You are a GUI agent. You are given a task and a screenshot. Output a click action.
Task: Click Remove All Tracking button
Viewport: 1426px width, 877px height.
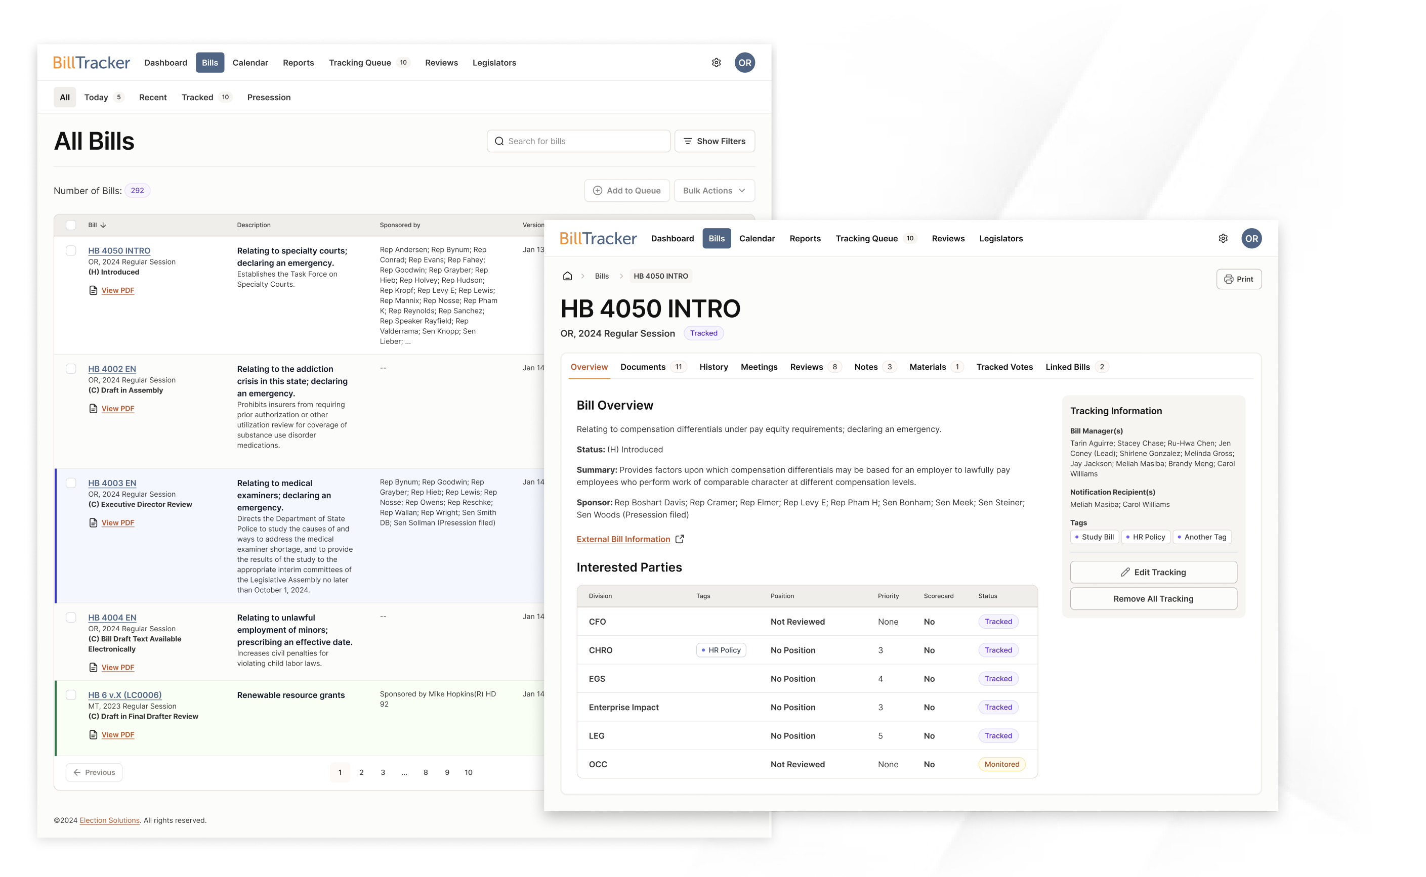[x=1153, y=599]
